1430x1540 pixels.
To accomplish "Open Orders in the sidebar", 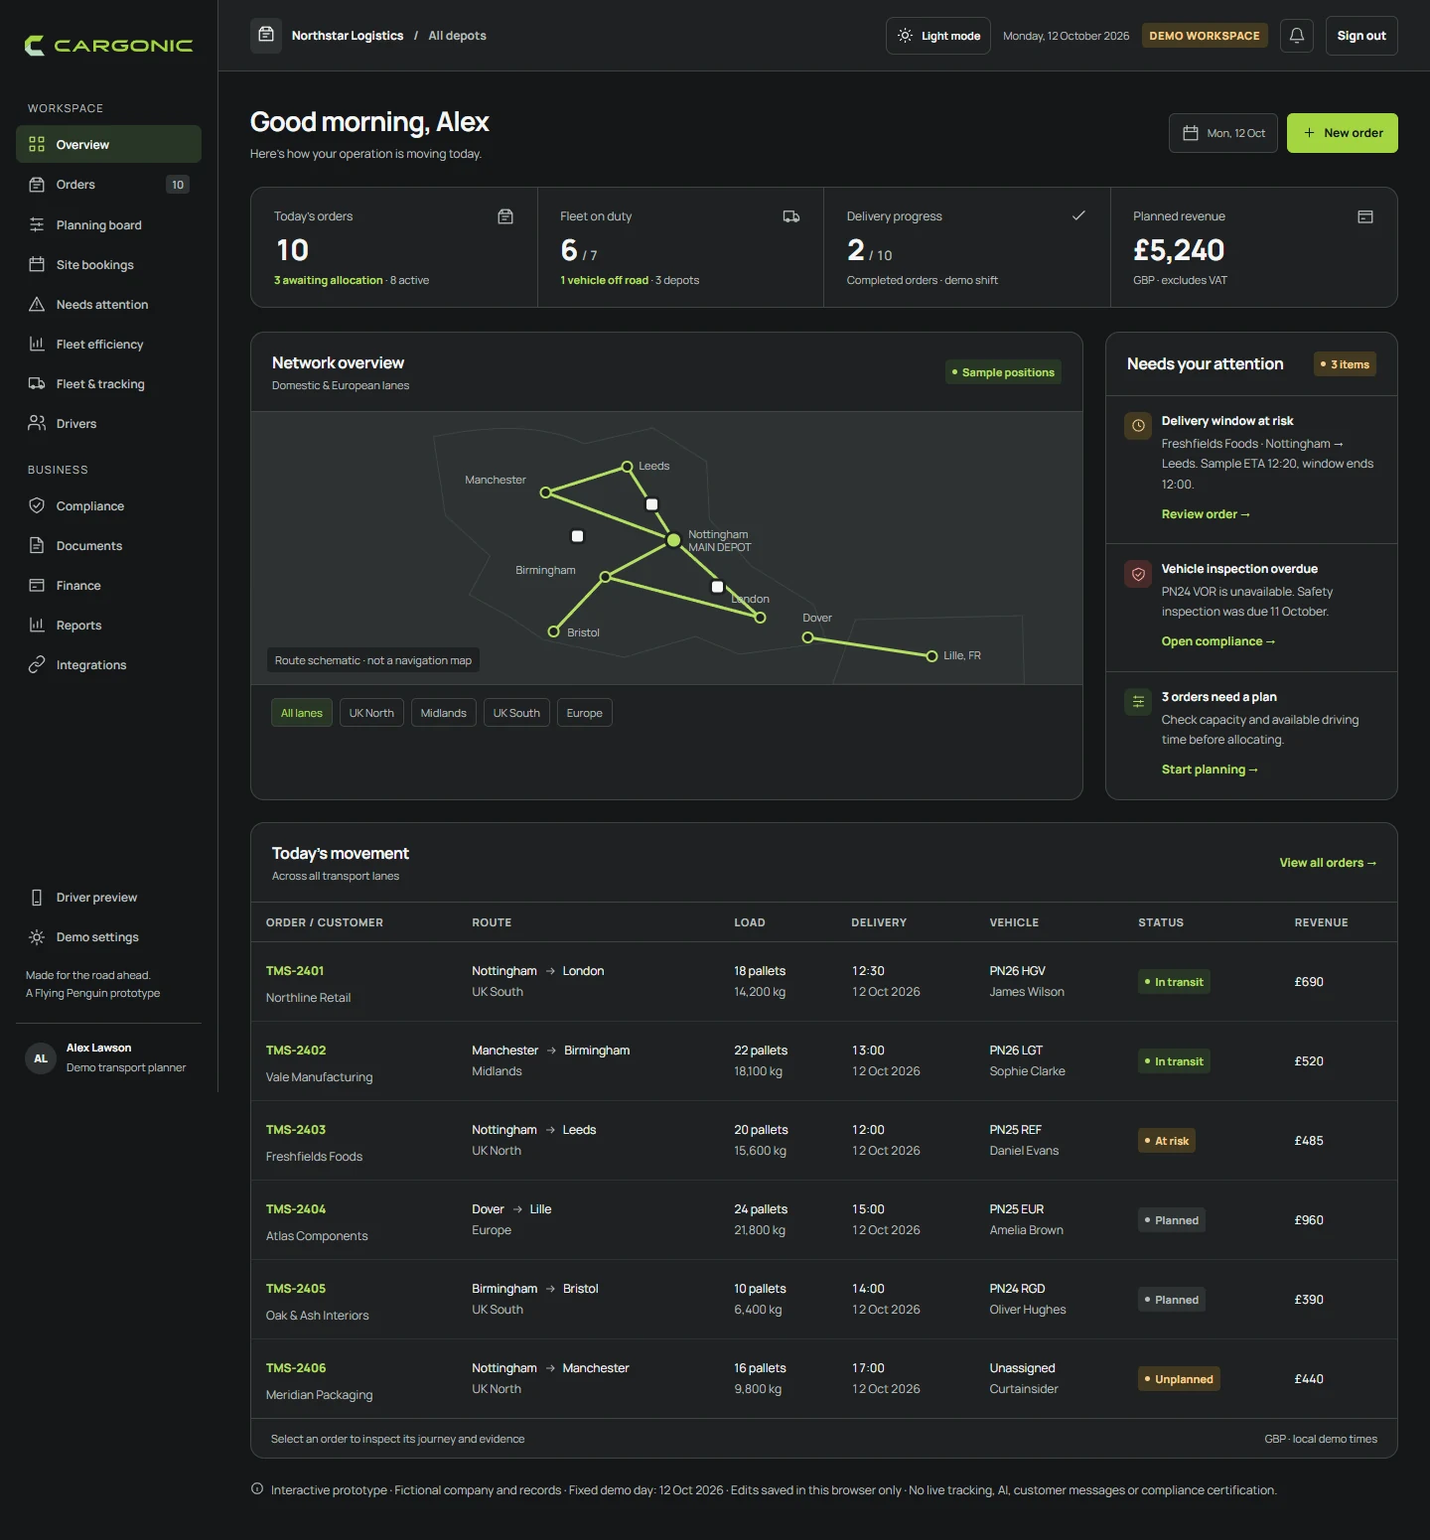I will (x=108, y=185).
